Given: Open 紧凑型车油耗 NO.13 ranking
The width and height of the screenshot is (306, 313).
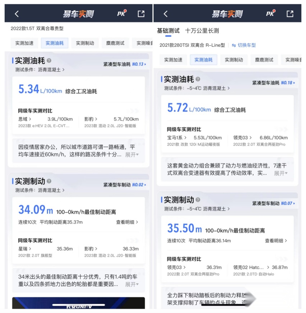Looking at the screenshot, I should pyautogui.click(x=125, y=64).
